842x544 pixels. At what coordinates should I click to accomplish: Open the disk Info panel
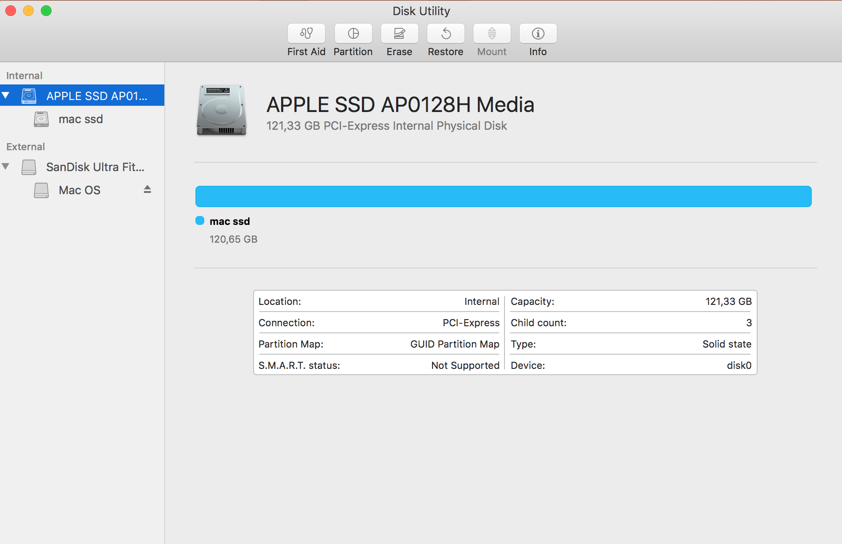538,33
